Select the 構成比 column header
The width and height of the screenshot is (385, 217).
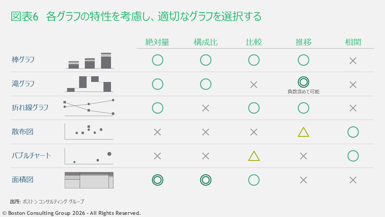click(205, 42)
